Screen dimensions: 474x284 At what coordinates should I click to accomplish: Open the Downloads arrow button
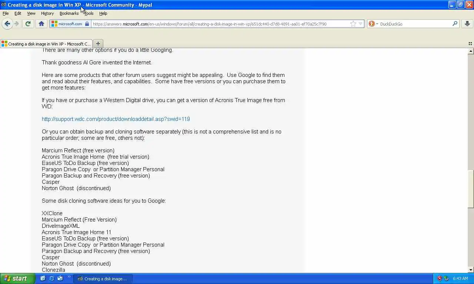[x=467, y=24]
